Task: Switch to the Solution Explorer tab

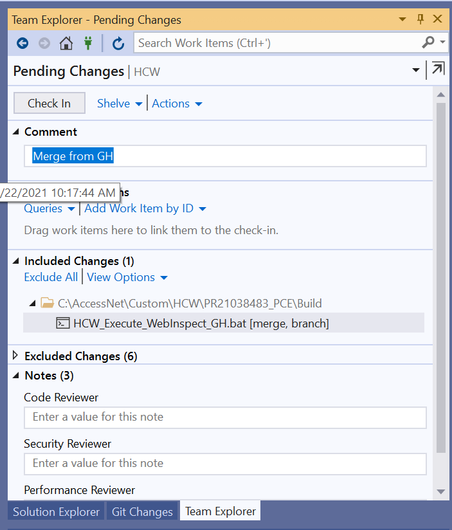Action: pos(56,512)
